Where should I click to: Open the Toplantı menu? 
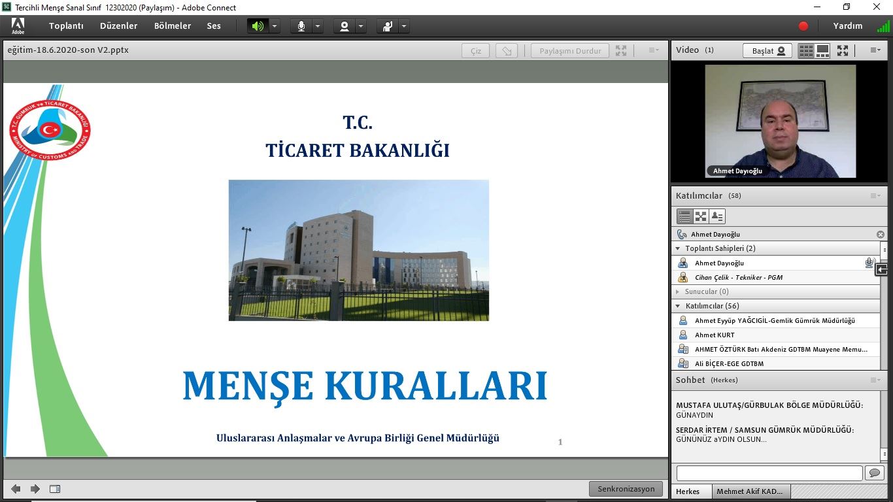click(66, 26)
